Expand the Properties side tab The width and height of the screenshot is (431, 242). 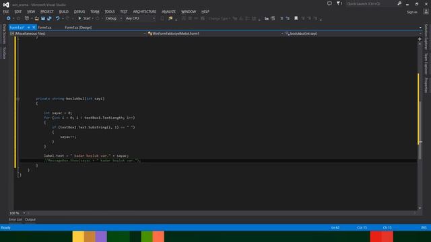tap(426, 85)
